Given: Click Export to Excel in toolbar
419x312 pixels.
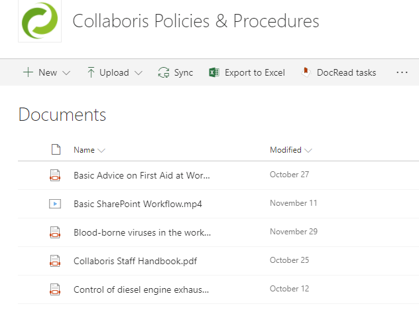Looking at the screenshot, I should (254, 72).
